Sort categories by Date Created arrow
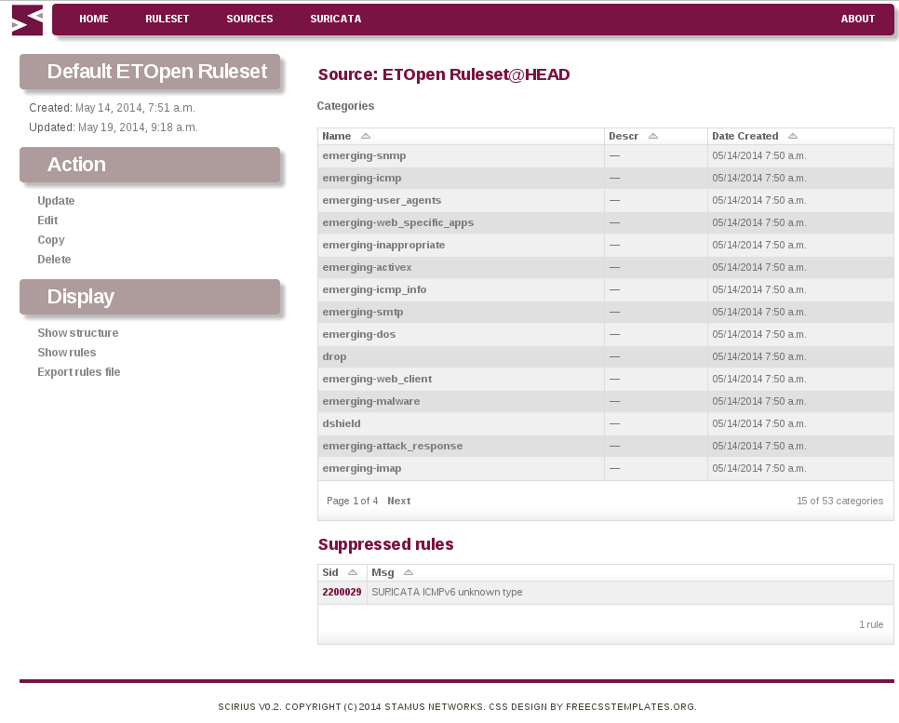 [x=793, y=136]
